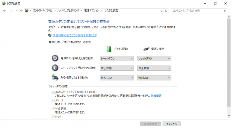231x129 pixels.
Task: Toggle the 高速スタートアップを有効にする checkbox
Action: pyautogui.click(x=54, y=92)
